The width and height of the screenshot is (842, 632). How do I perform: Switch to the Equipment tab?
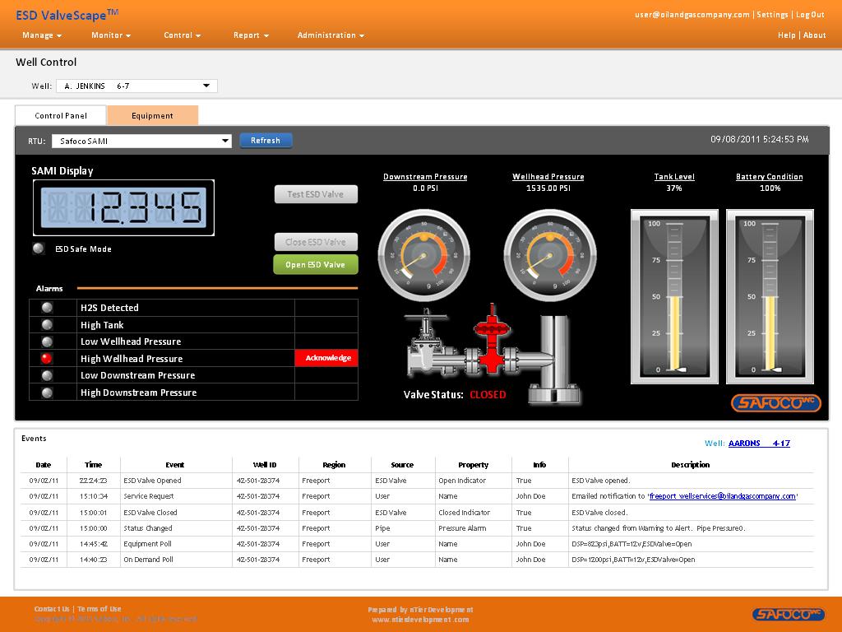pyautogui.click(x=152, y=115)
